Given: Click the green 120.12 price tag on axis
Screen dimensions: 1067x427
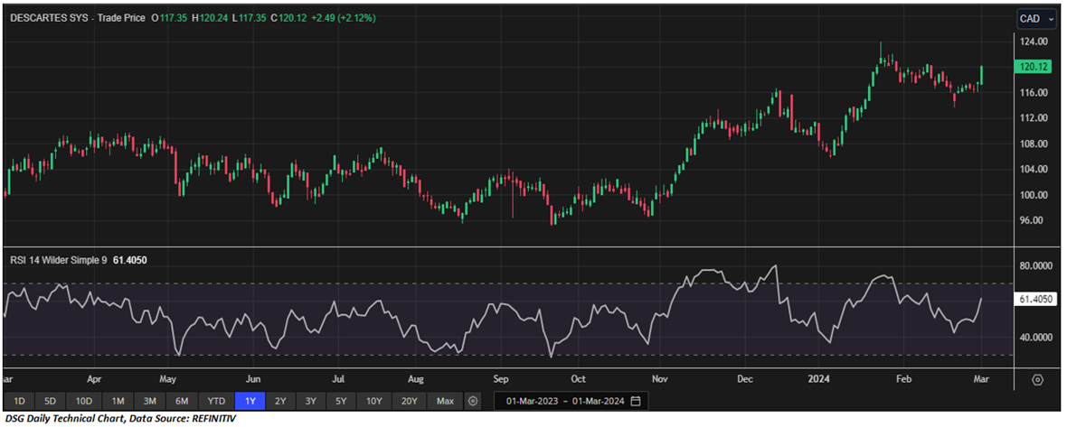Looking at the screenshot, I should pyautogui.click(x=1033, y=66).
